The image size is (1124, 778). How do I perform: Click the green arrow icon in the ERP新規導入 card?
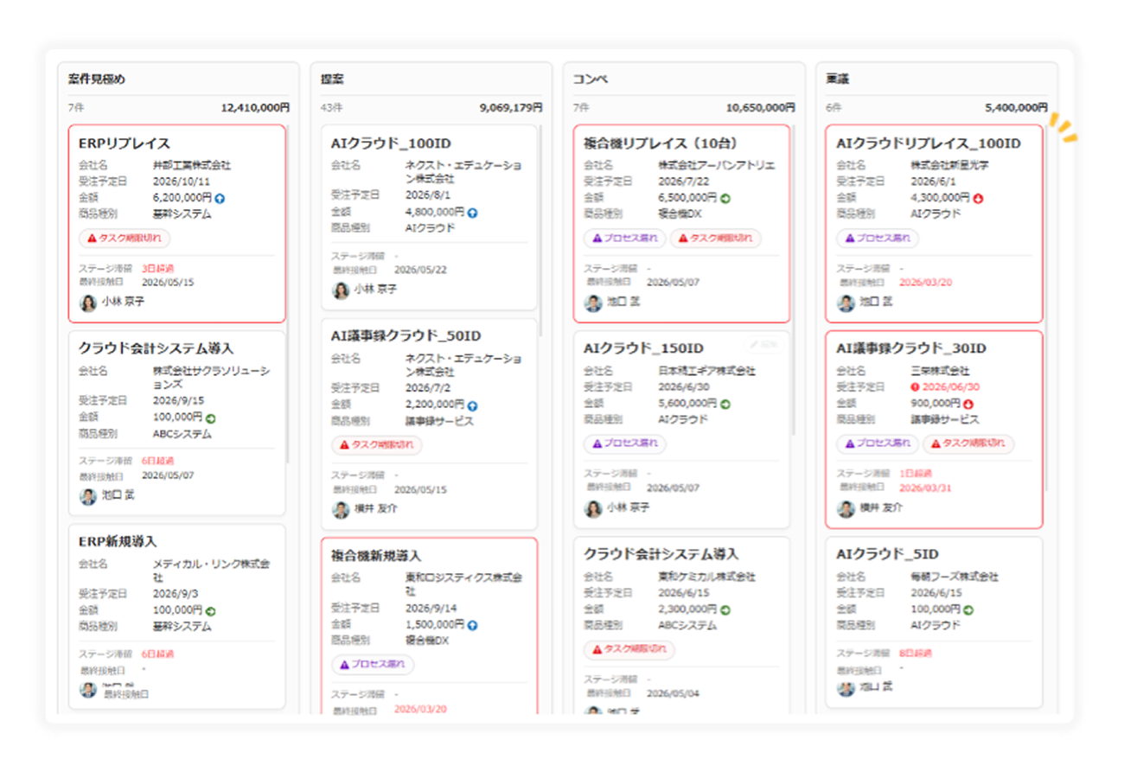tap(211, 610)
